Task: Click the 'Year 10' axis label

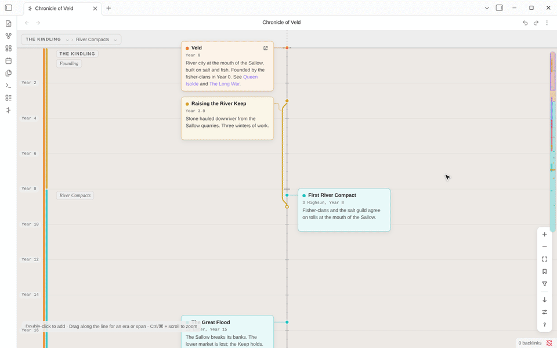Action: click(30, 224)
